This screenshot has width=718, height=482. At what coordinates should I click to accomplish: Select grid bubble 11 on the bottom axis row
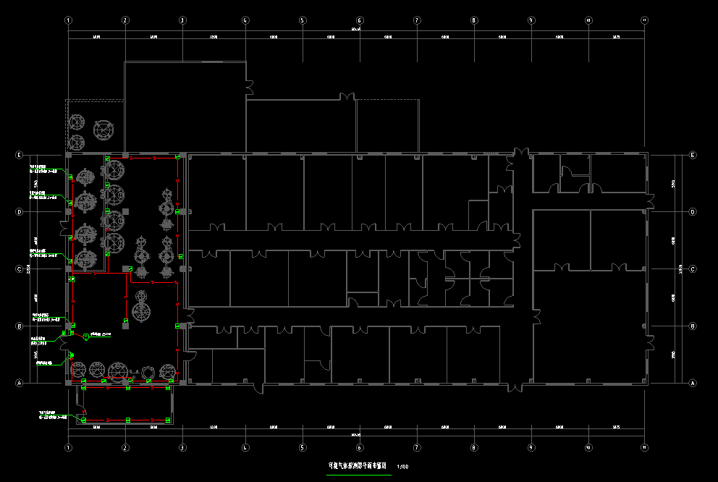point(644,447)
